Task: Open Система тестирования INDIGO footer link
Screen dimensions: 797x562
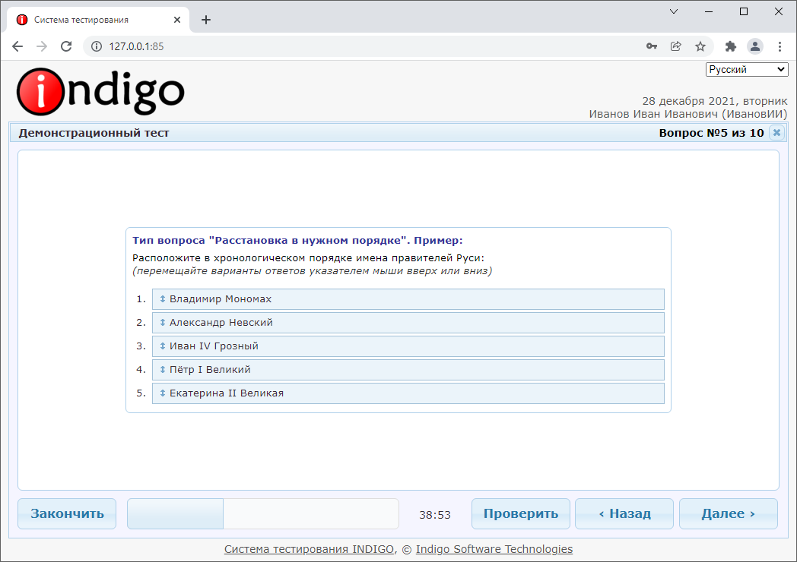Action: 309,549
